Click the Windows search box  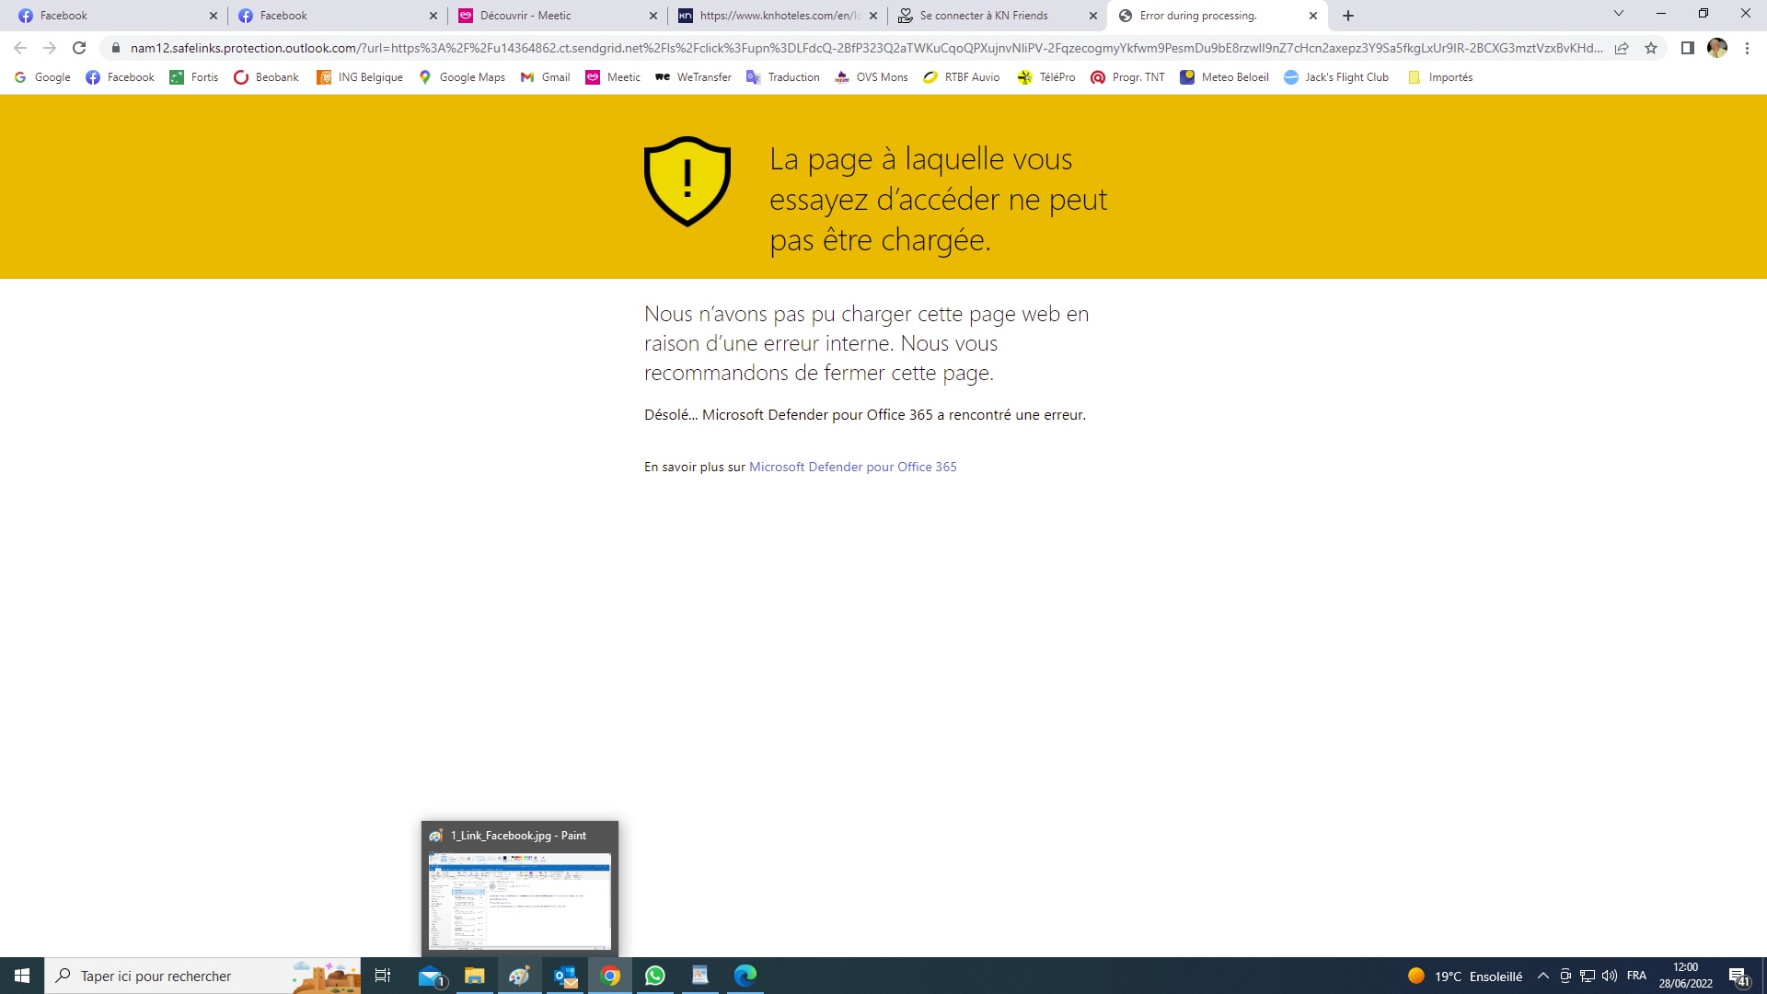[x=175, y=976]
